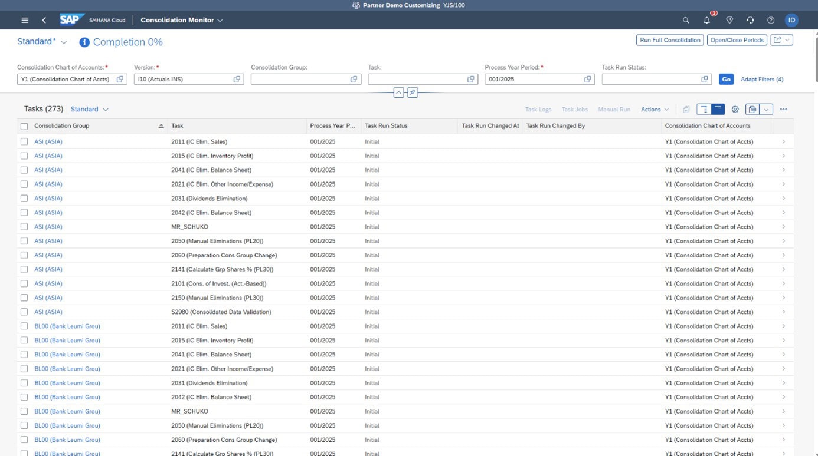Tick the select-all checkbox in table header
The height and width of the screenshot is (456, 818).
click(24, 126)
